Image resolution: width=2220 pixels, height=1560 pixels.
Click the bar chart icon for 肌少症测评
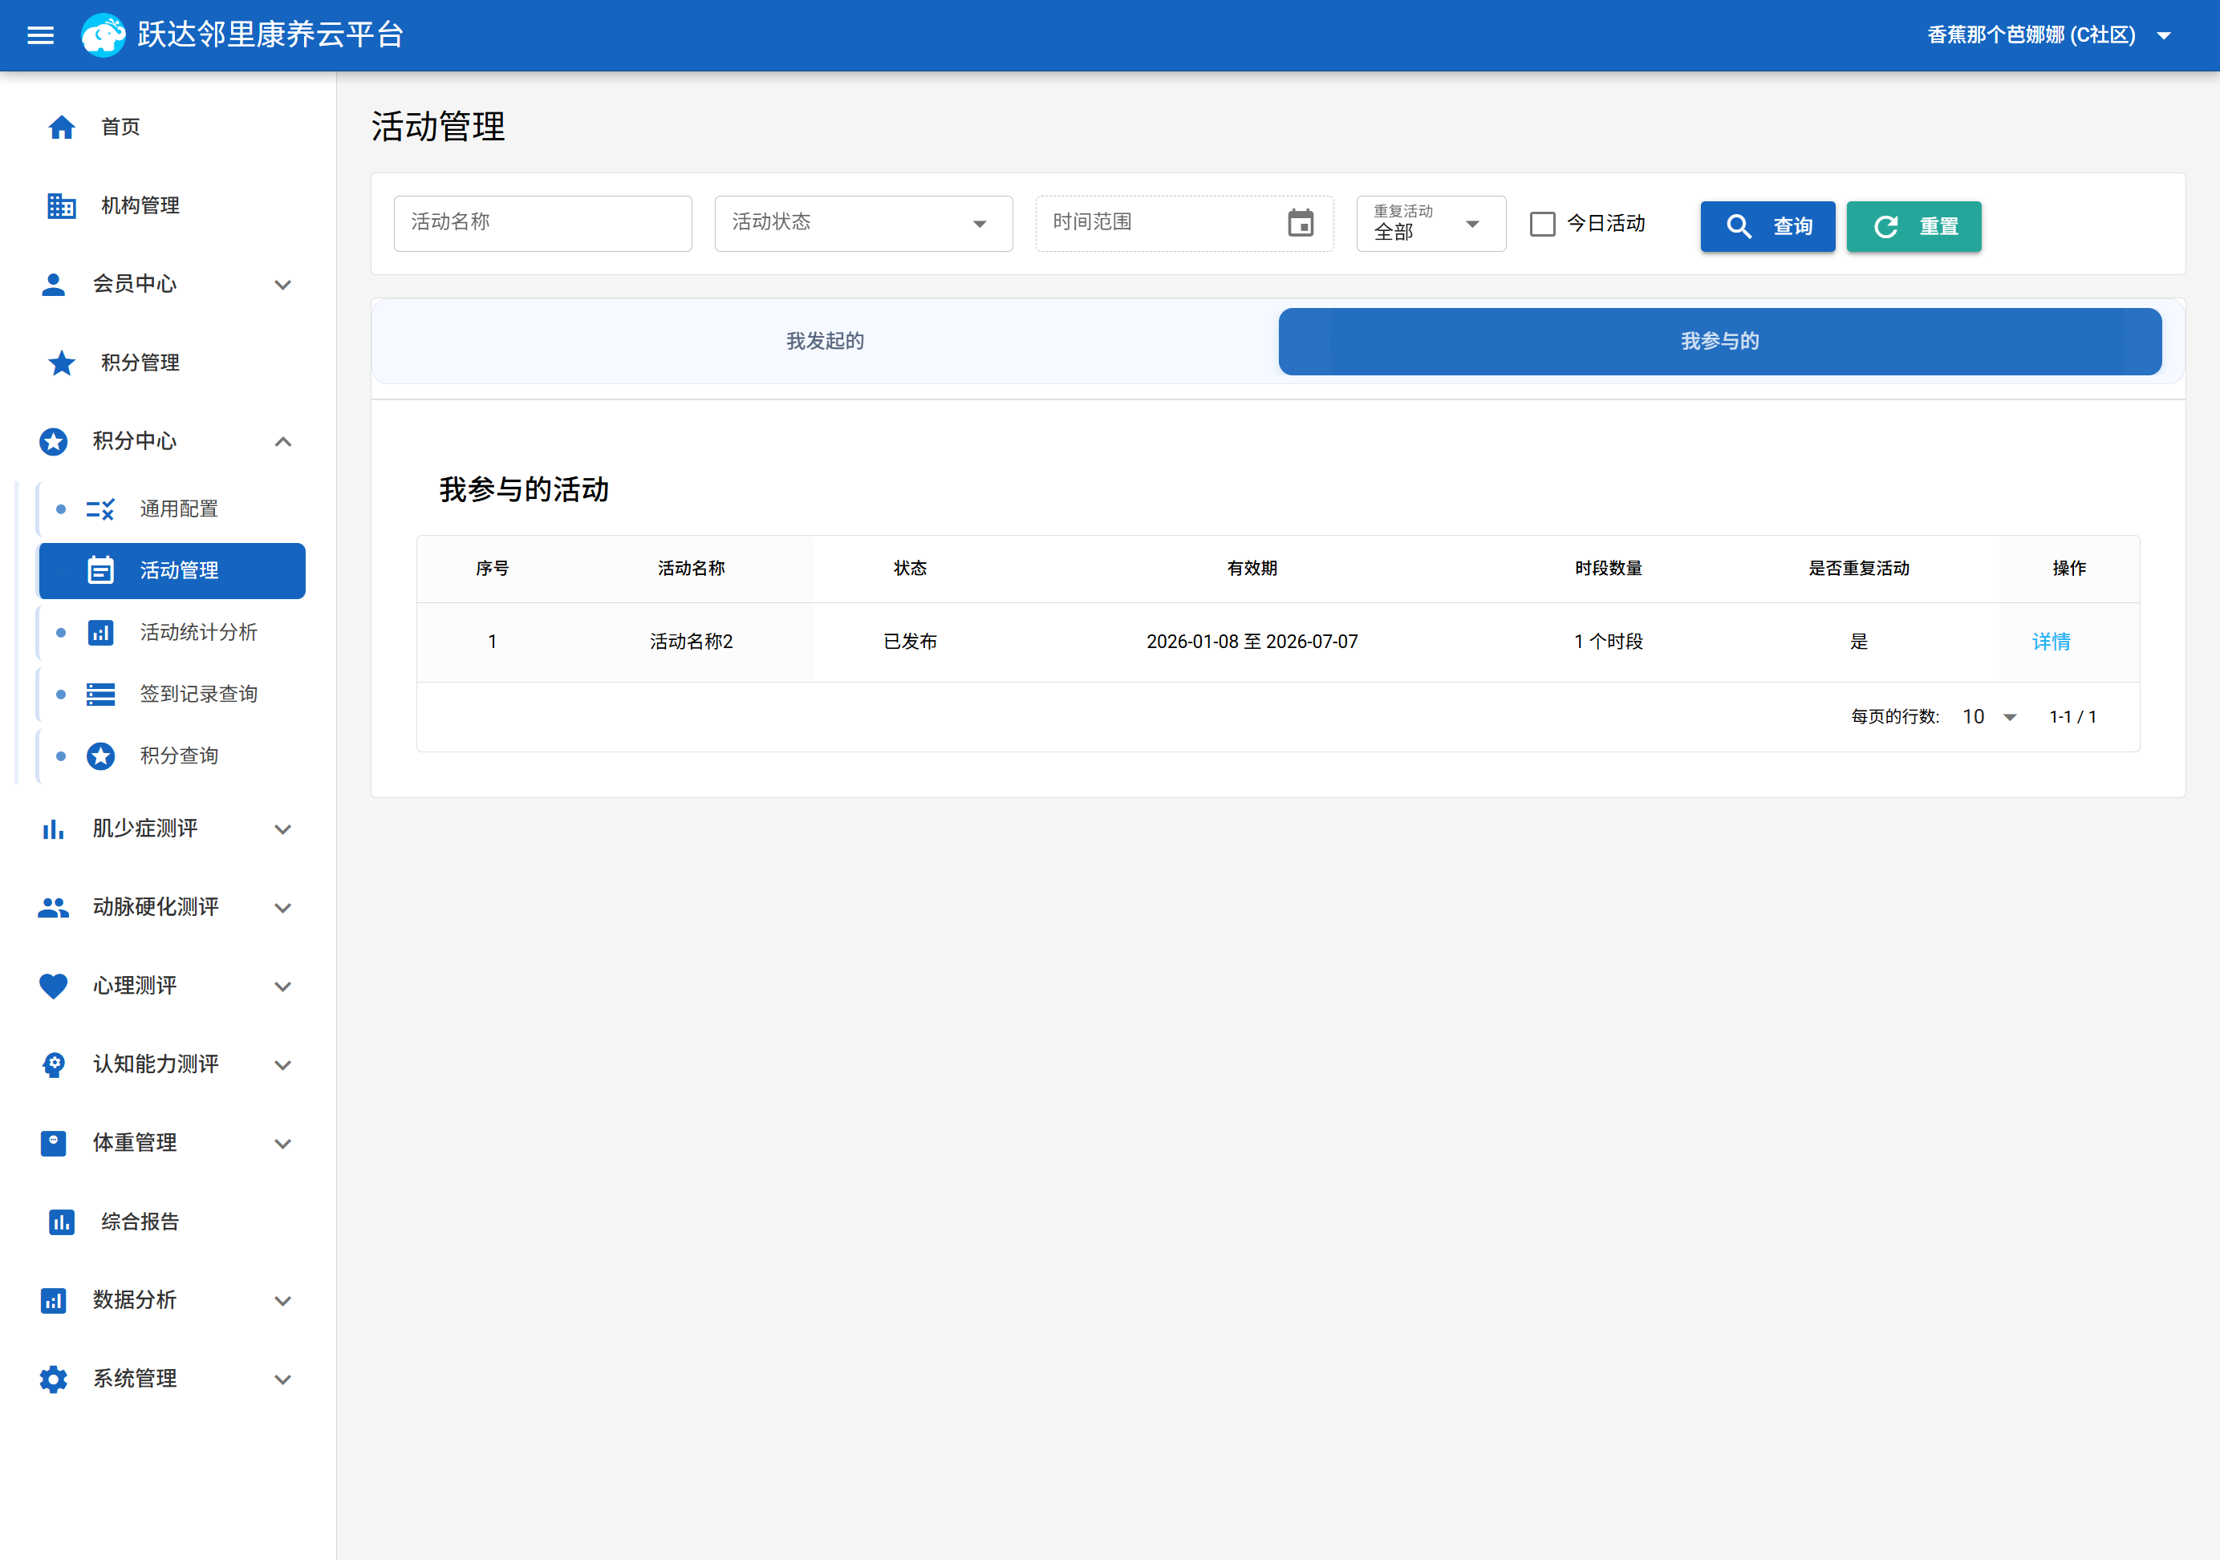pos(53,829)
